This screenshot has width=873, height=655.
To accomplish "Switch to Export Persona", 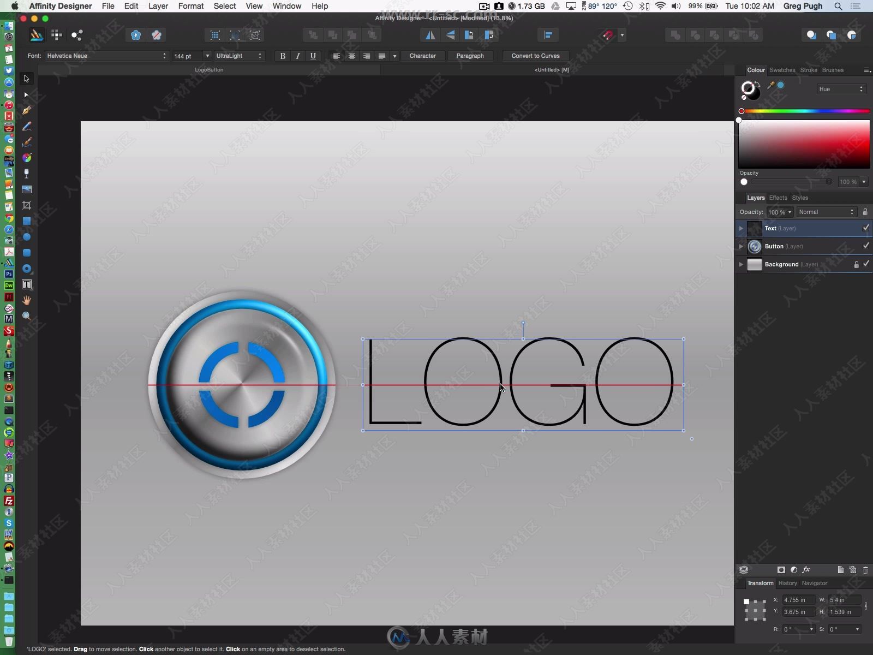I will pyautogui.click(x=77, y=35).
